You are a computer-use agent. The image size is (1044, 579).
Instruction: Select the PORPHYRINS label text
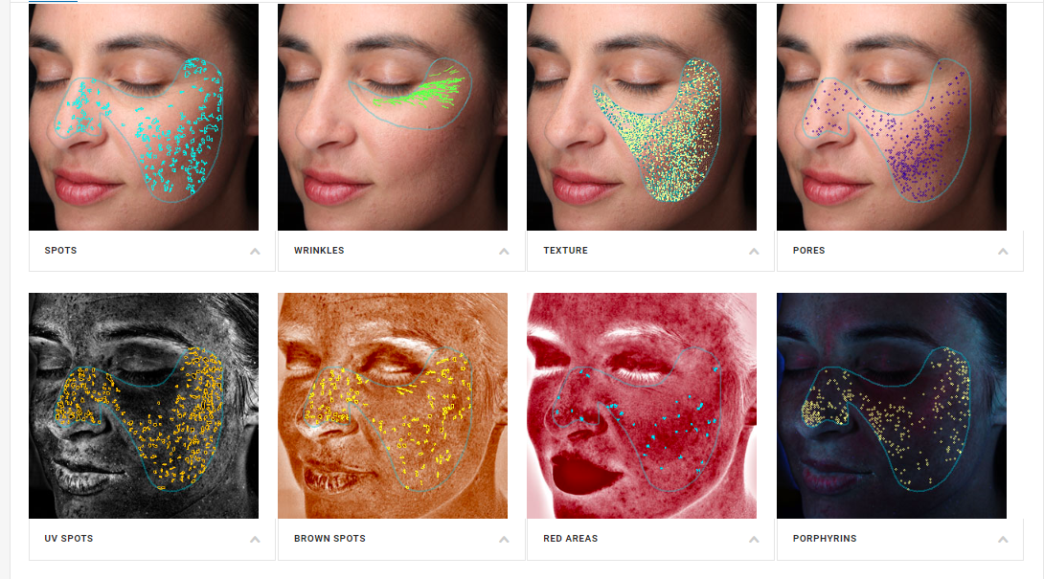pos(825,539)
